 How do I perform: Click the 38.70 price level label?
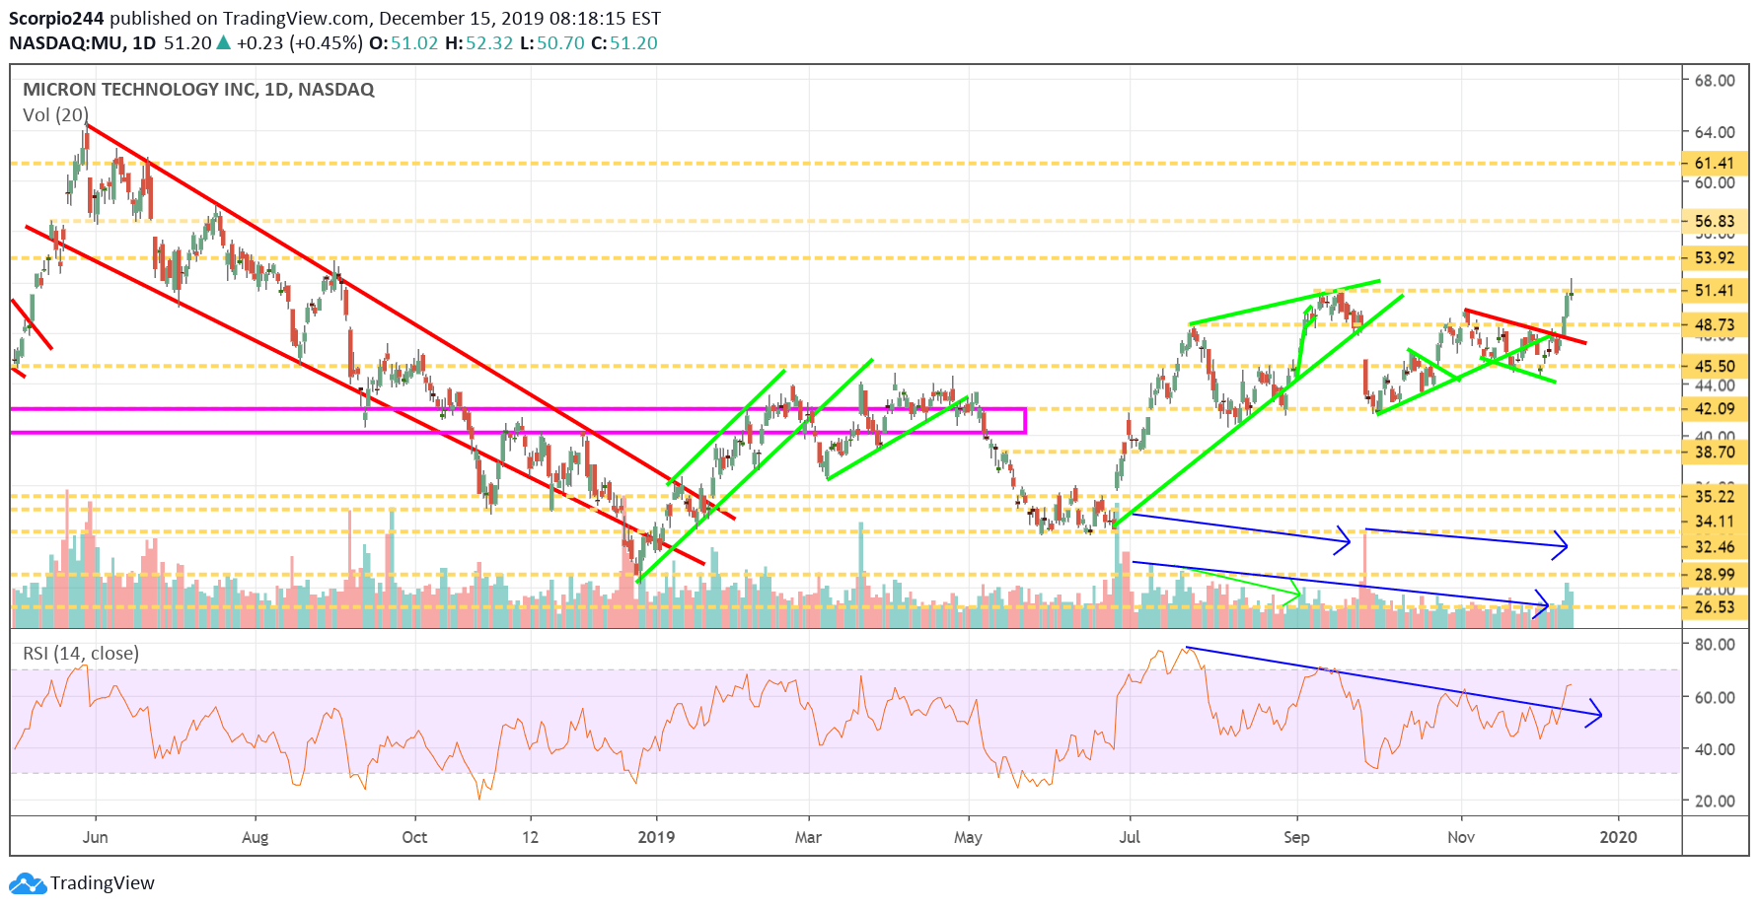tap(1715, 453)
